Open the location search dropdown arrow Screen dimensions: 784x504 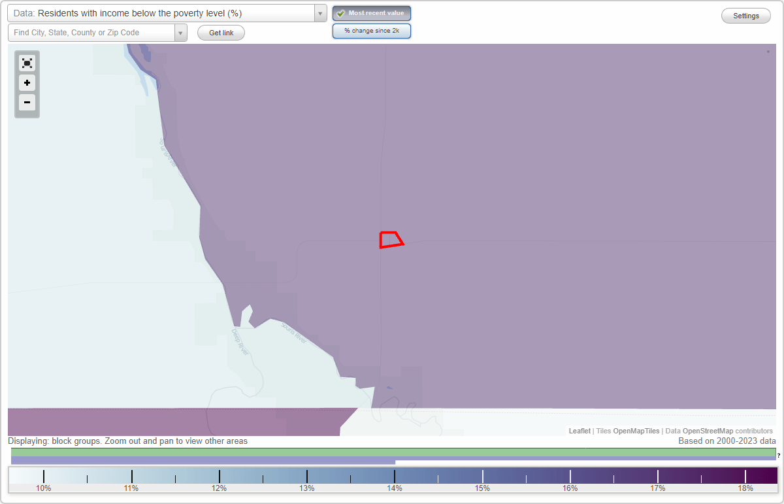click(x=181, y=33)
